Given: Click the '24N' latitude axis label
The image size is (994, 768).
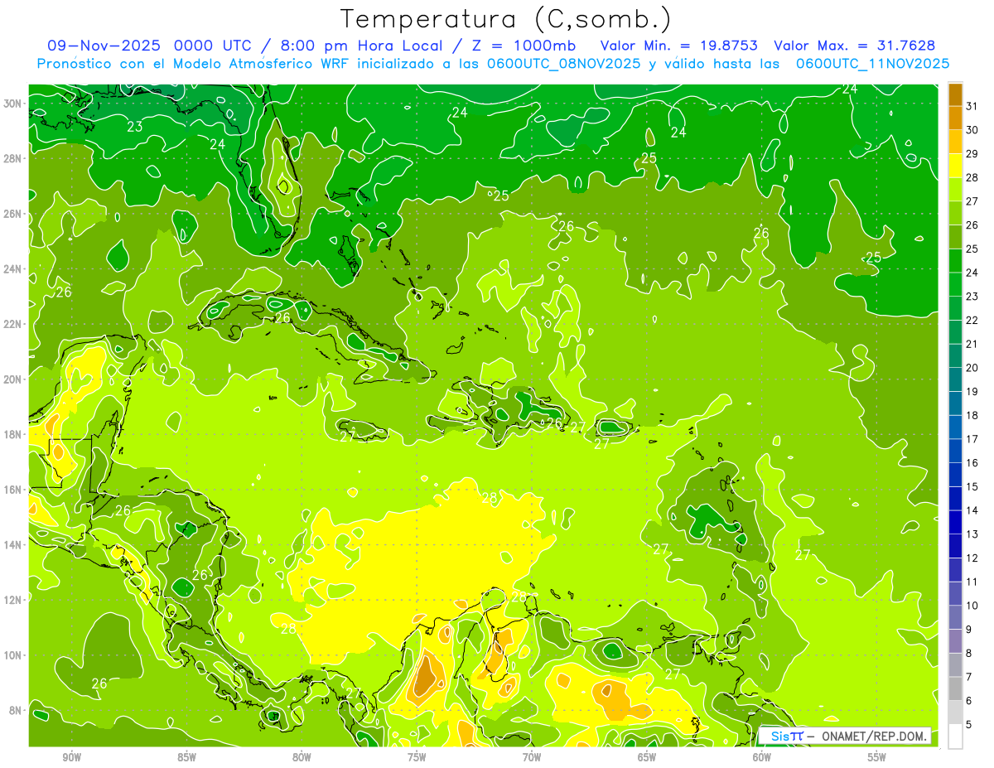Looking at the screenshot, I should pyautogui.click(x=13, y=268).
